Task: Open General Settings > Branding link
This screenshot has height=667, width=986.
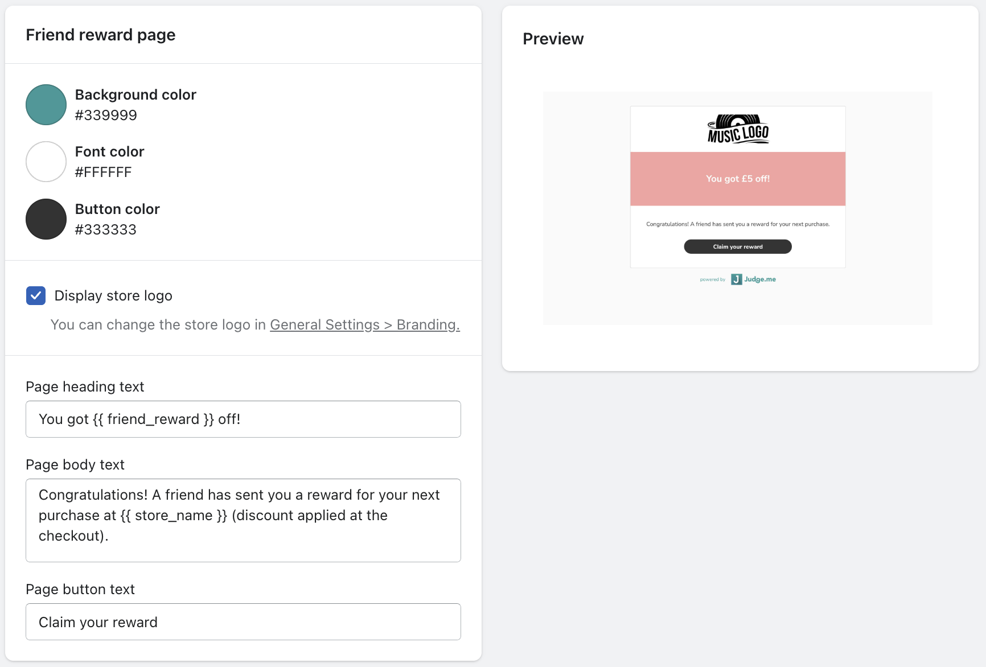Action: tap(364, 325)
